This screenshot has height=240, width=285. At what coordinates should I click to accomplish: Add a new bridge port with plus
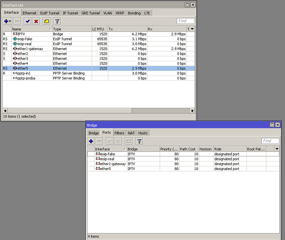(x=91, y=141)
